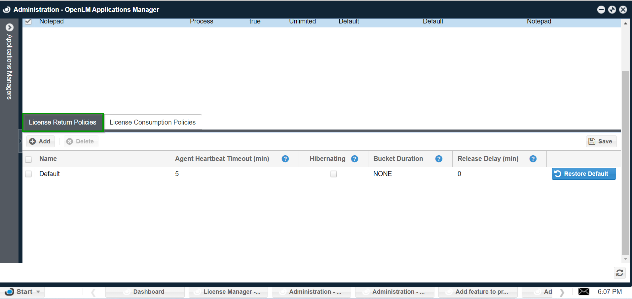Open the Start menu dropdown
The height and width of the screenshot is (299, 632).
(x=23, y=292)
